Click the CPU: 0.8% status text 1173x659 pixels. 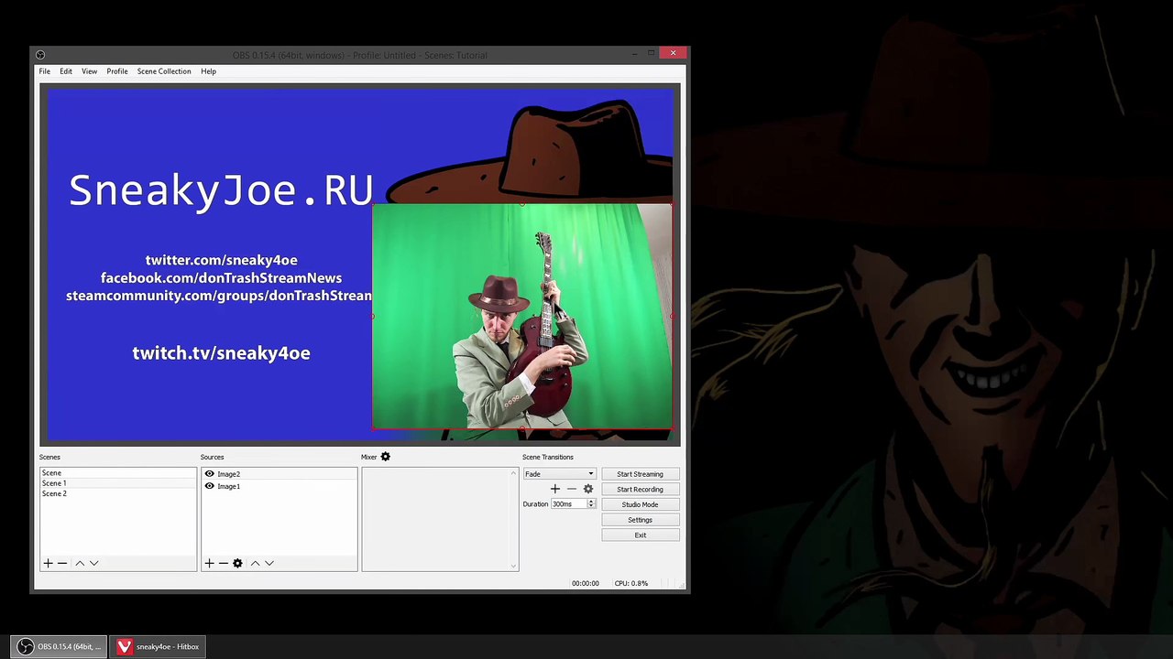[631, 583]
